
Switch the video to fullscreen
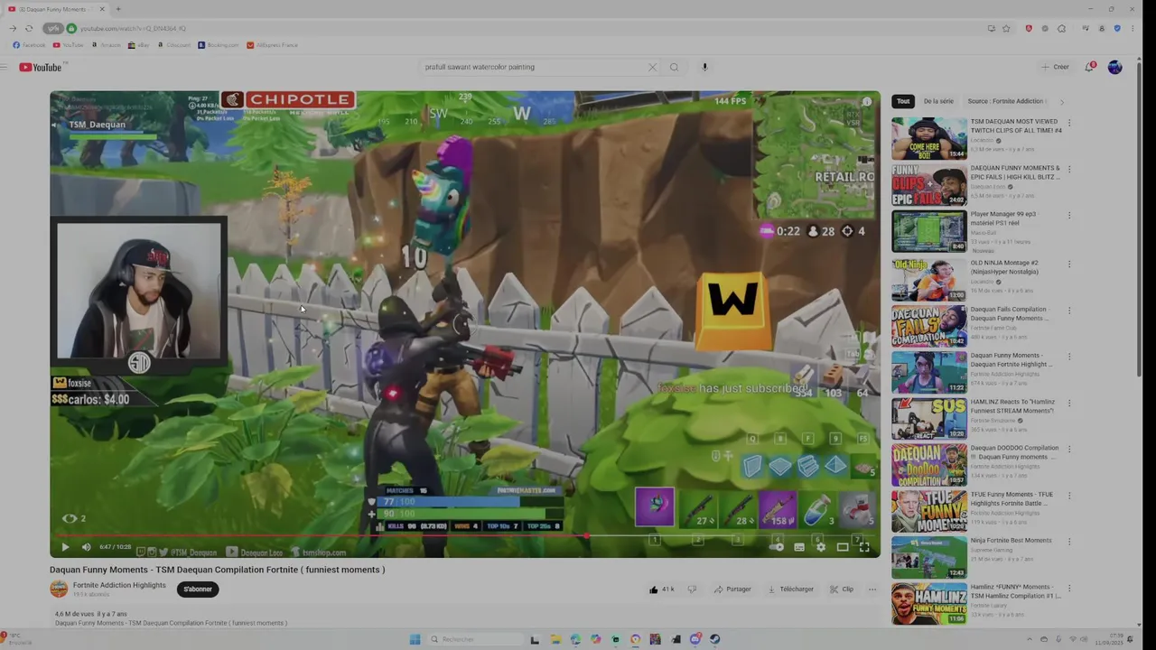pos(864,547)
